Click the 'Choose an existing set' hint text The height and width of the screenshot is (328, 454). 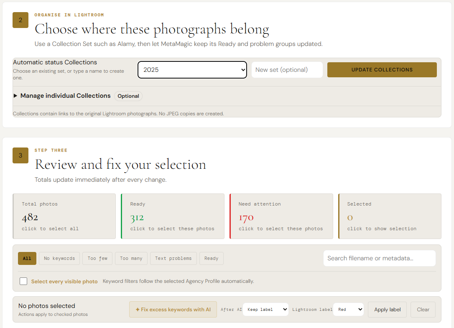(x=68, y=74)
